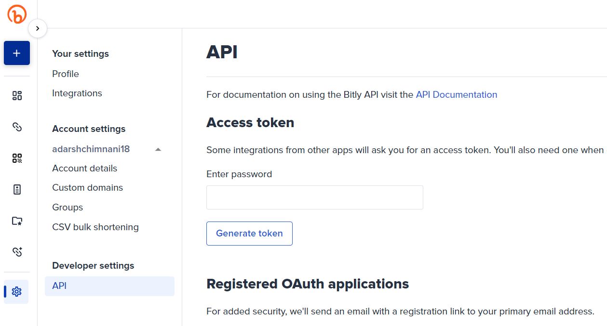
Task: Open the Campaigns folder icon
Action: 16,221
